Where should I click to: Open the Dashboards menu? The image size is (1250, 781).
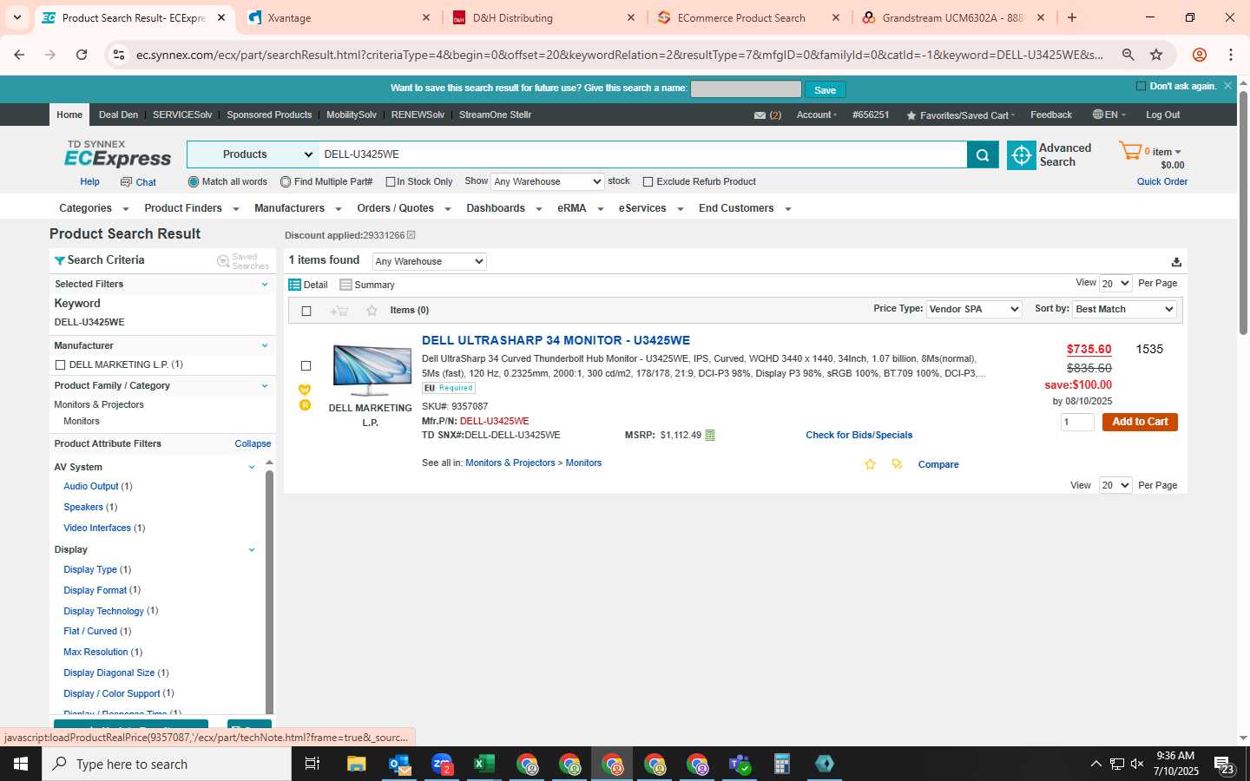point(503,208)
